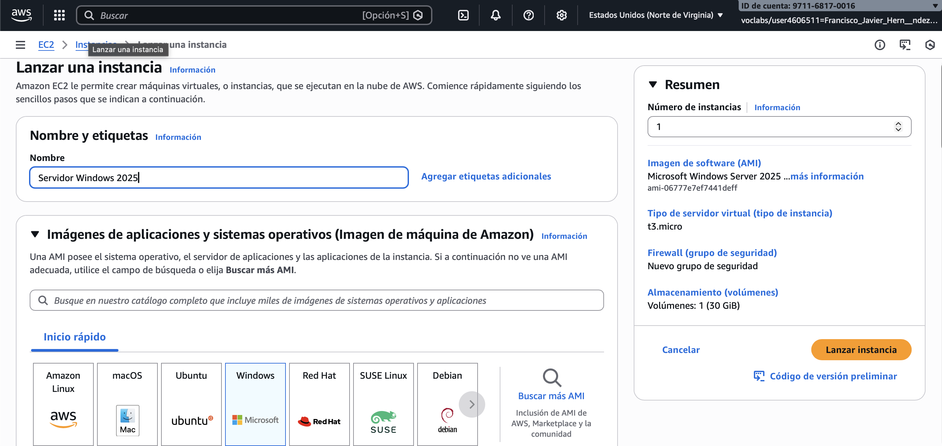Viewport: 942px width, 446px height.
Task: Open the help question mark icon
Action: (x=528, y=15)
